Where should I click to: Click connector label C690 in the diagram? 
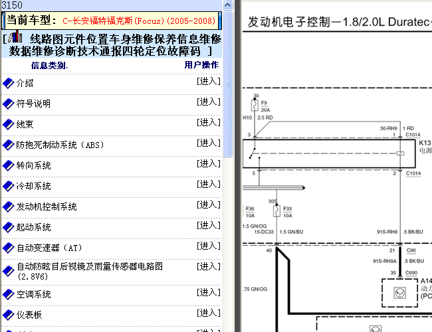[x=411, y=272]
